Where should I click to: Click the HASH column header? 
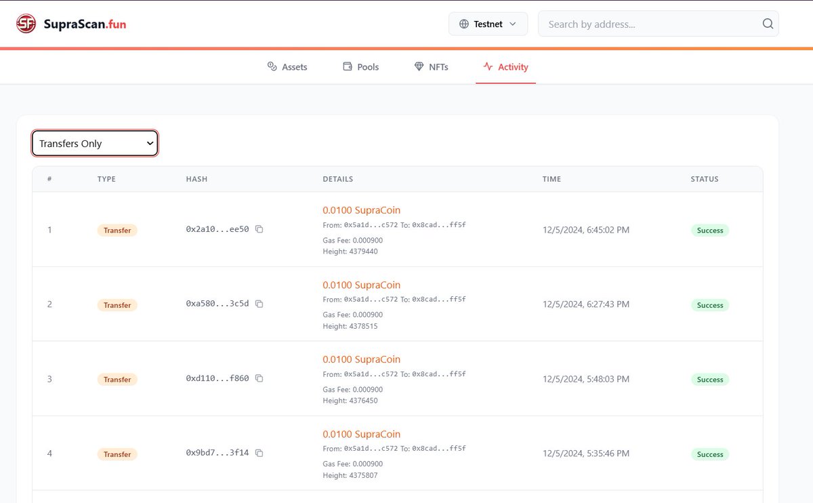196,179
